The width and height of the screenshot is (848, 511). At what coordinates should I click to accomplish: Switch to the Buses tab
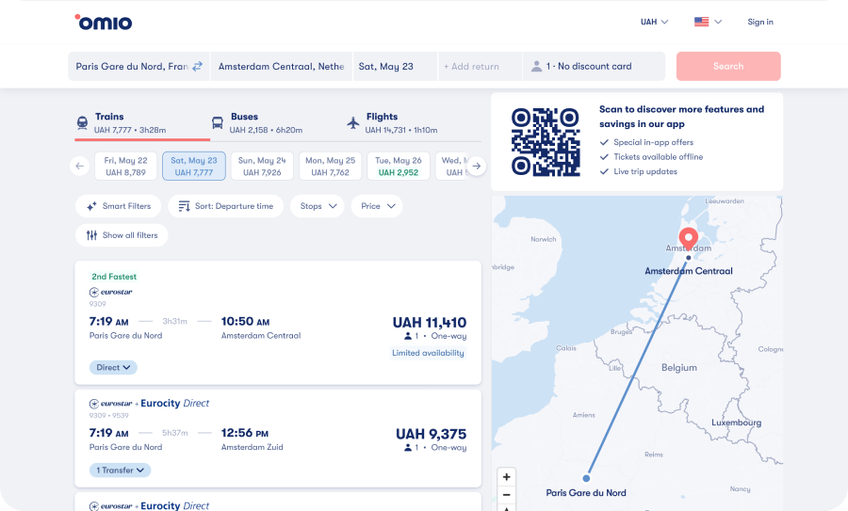277,123
